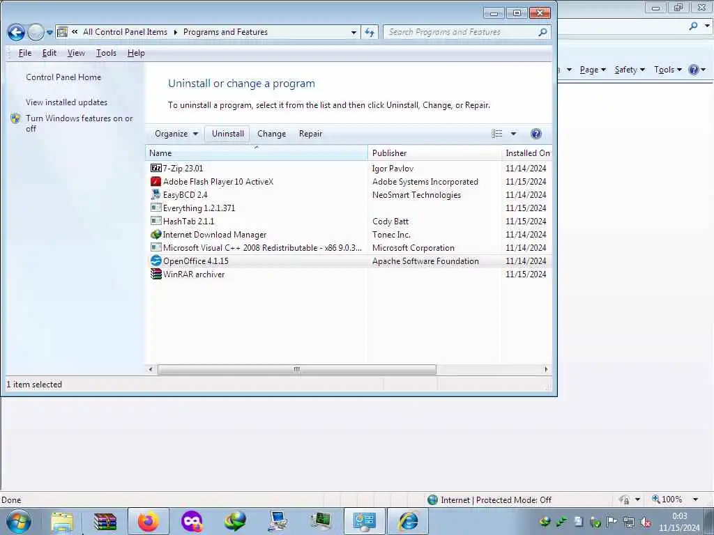Viewport: 714px width, 535px height.
Task: Open the Safety dropdown in Internet Explorer
Action: [630, 70]
